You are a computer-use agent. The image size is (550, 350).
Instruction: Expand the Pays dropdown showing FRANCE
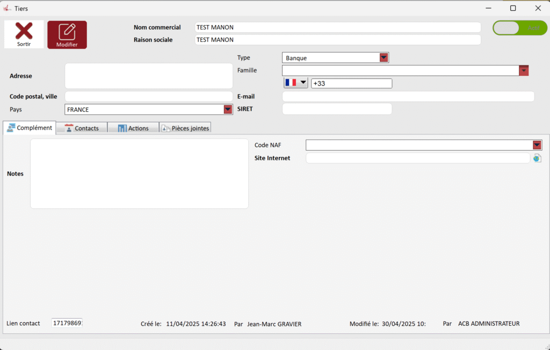click(x=228, y=109)
